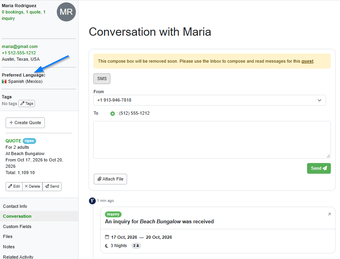Open the Notes section
This screenshot has width=340, height=259.
[x=9, y=247]
